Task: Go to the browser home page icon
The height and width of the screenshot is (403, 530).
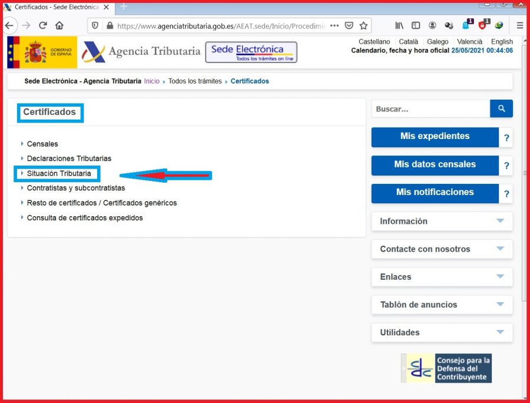Action: [59, 25]
